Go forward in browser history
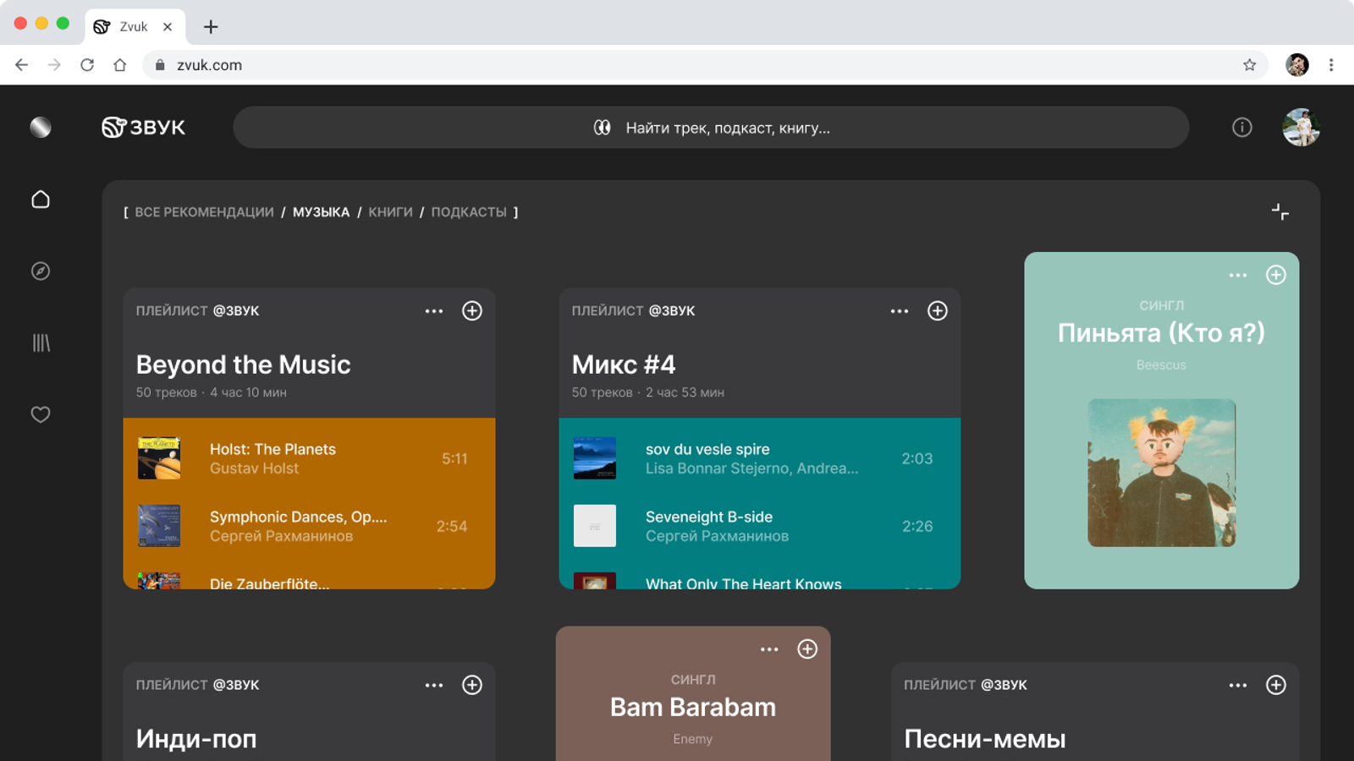The height and width of the screenshot is (761, 1354). pos(55,65)
